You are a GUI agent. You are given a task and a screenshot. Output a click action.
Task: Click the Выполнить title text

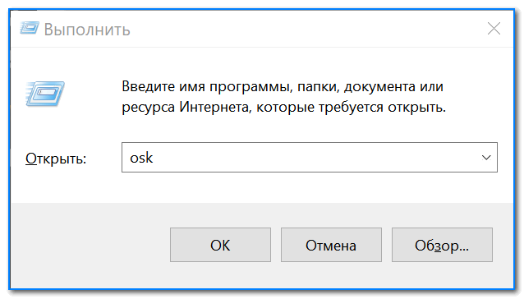pyautogui.click(x=87, y=30)
